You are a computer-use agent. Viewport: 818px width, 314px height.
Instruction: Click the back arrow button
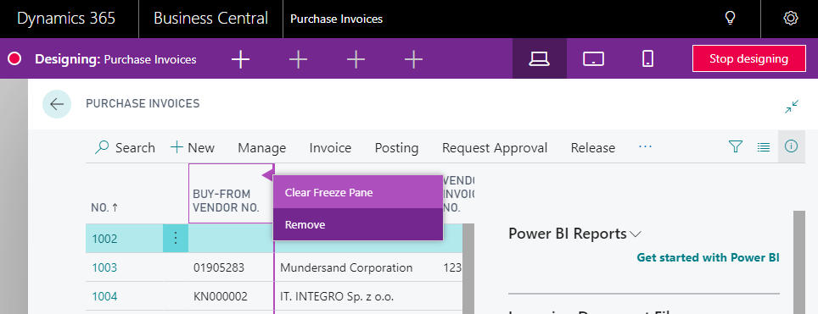tap(56, 104)
